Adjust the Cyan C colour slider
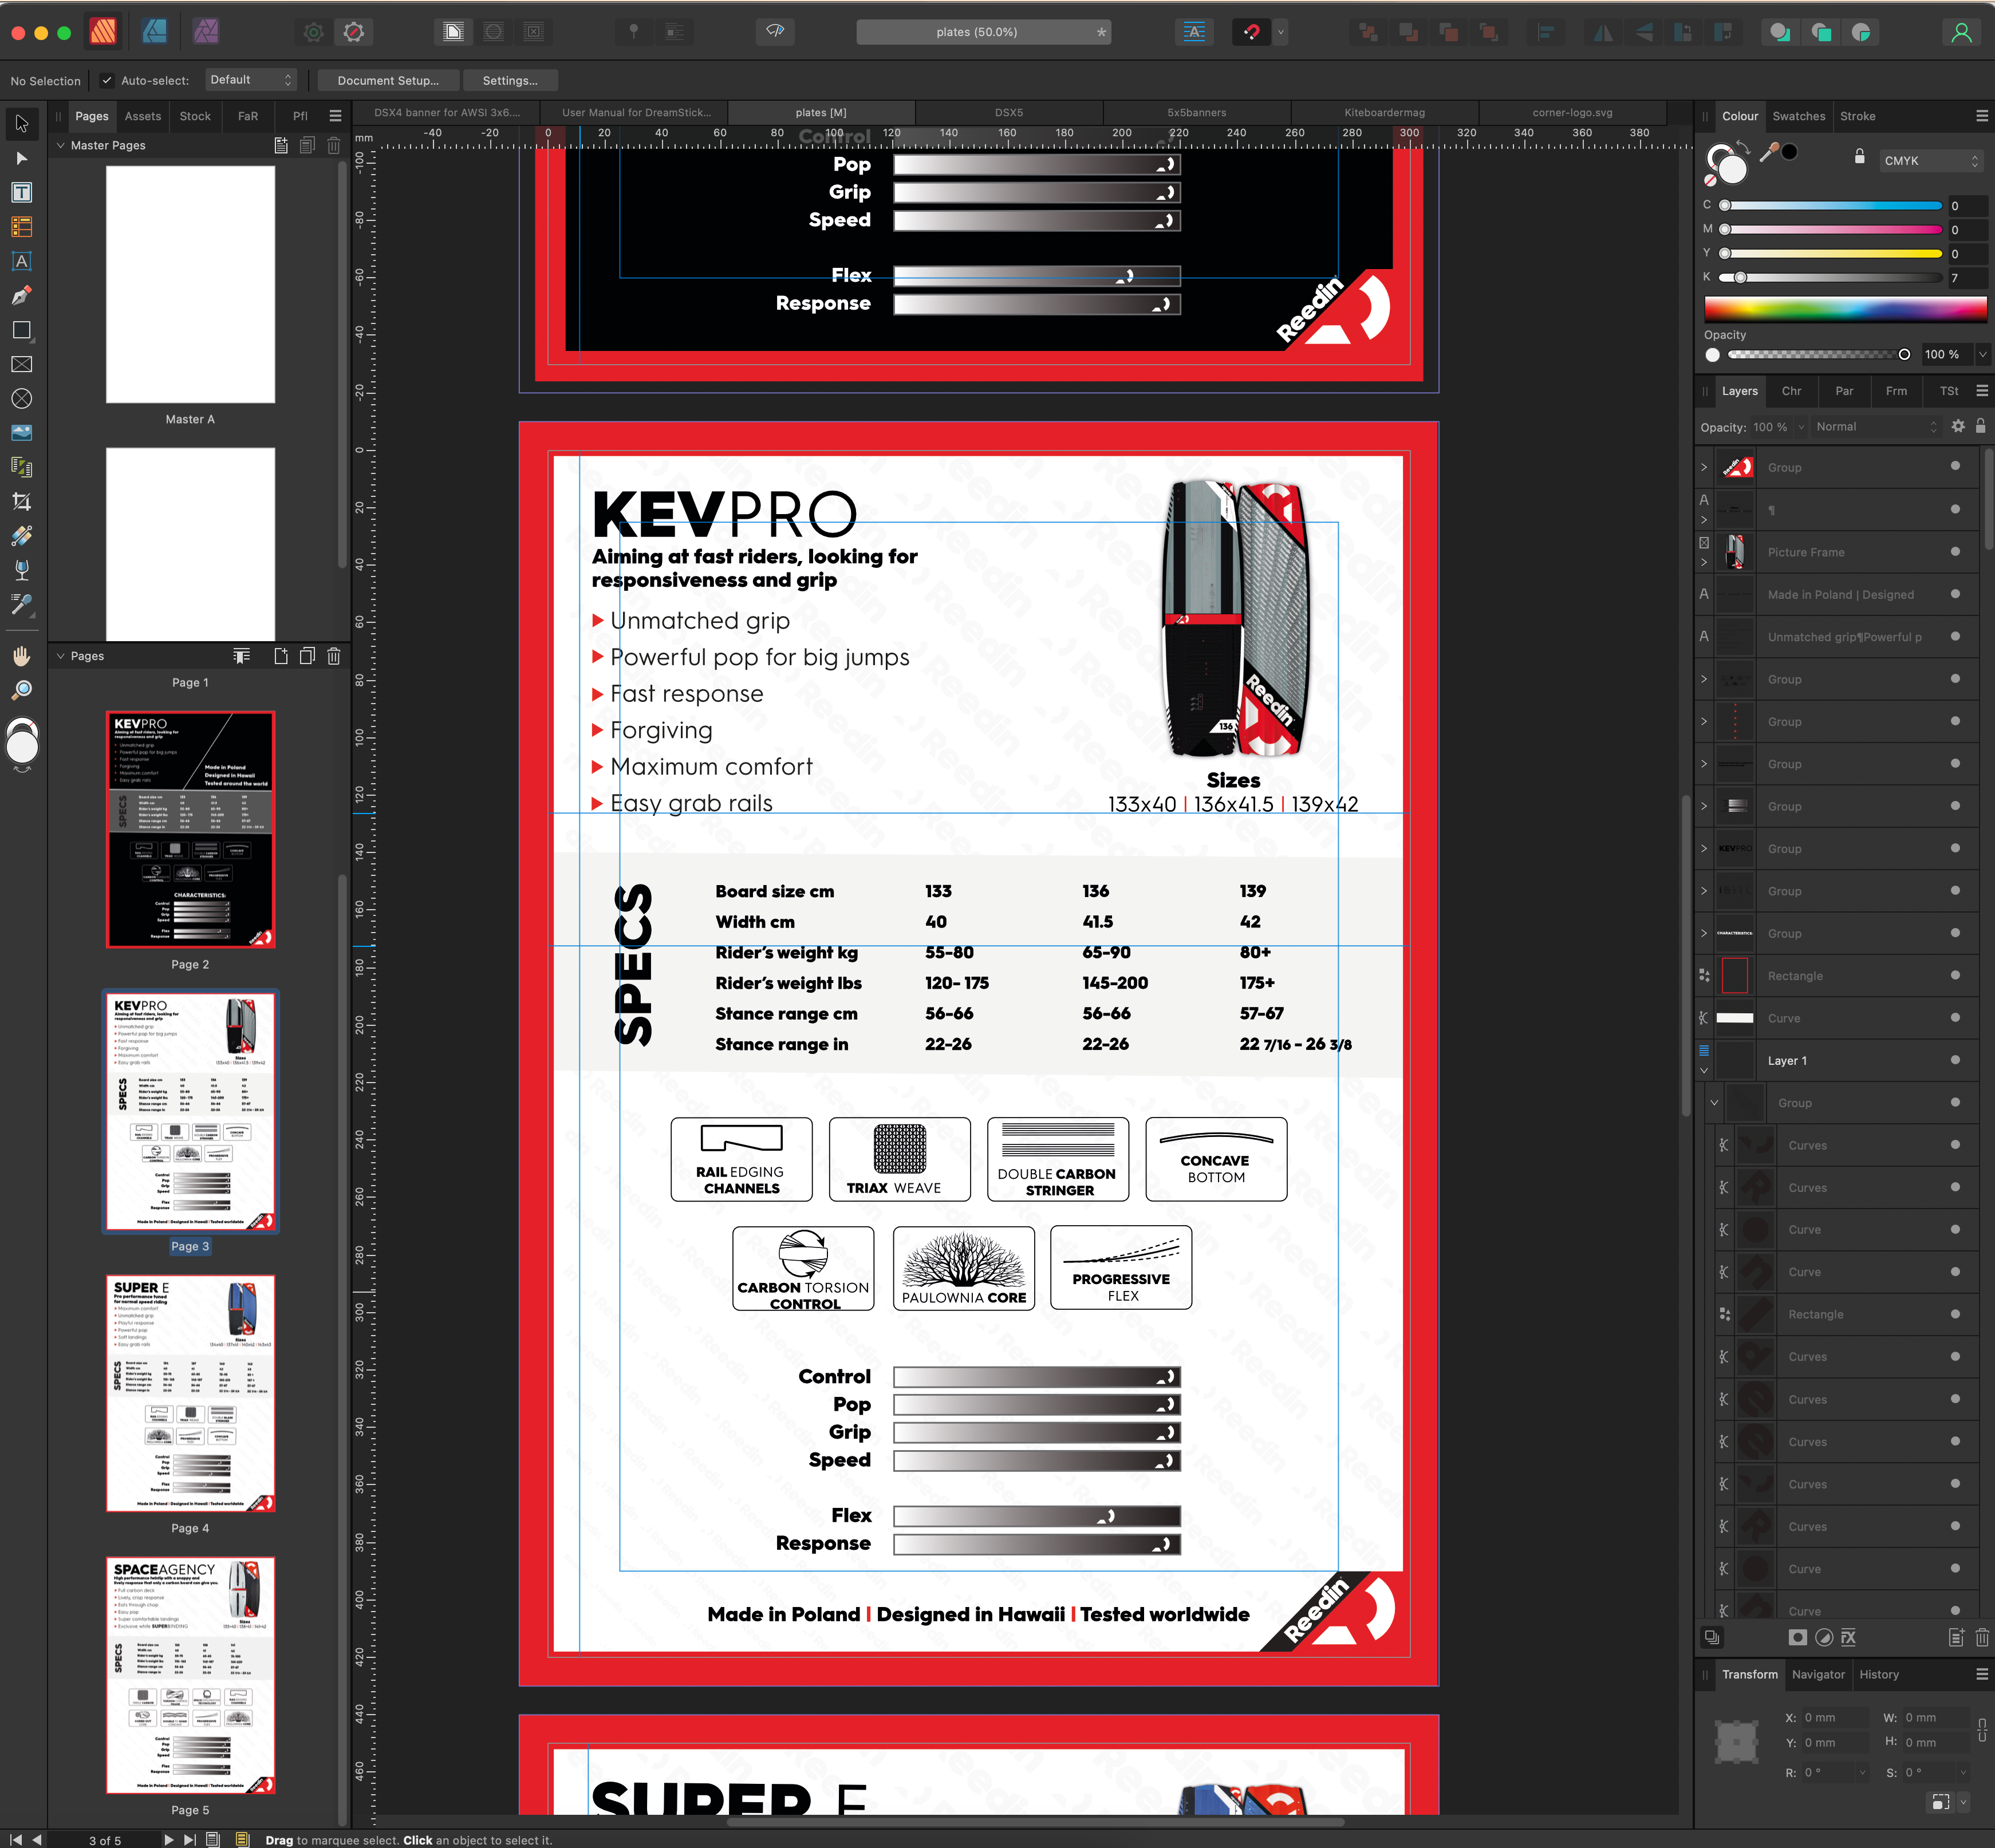 point(1831,205)
